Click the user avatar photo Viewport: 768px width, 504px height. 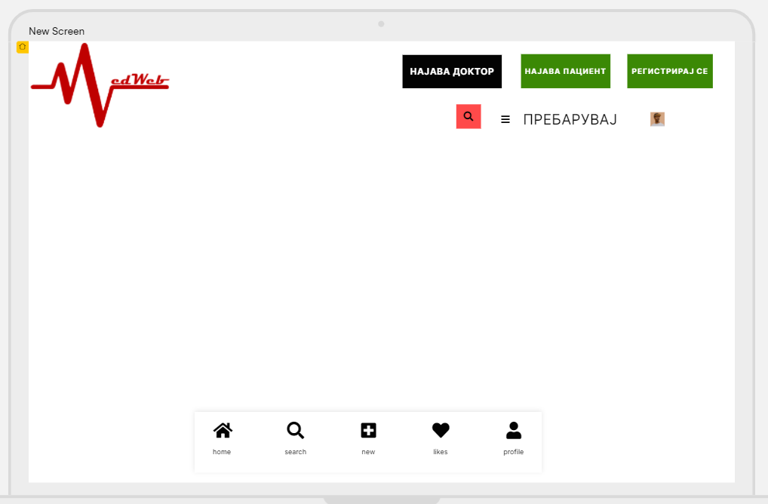[x=657, y=119]
